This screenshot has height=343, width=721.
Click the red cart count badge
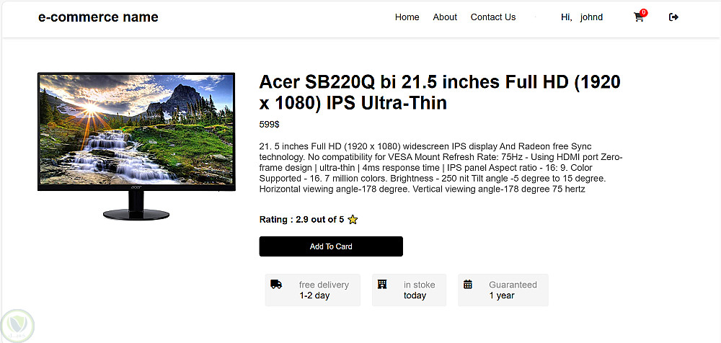[x=643, y=12]
